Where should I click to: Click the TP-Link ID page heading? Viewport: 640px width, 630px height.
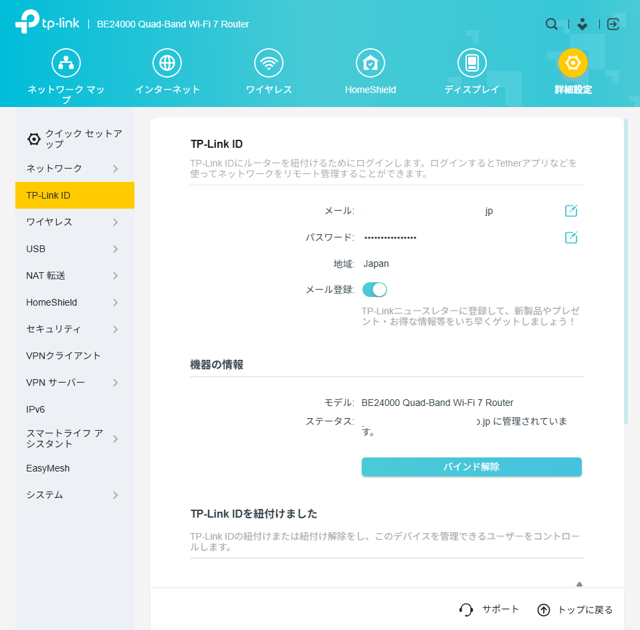tap(217, 144)
